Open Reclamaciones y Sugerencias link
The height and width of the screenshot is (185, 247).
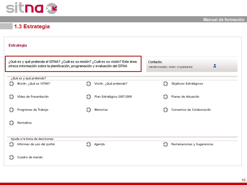tap(192, 144)
